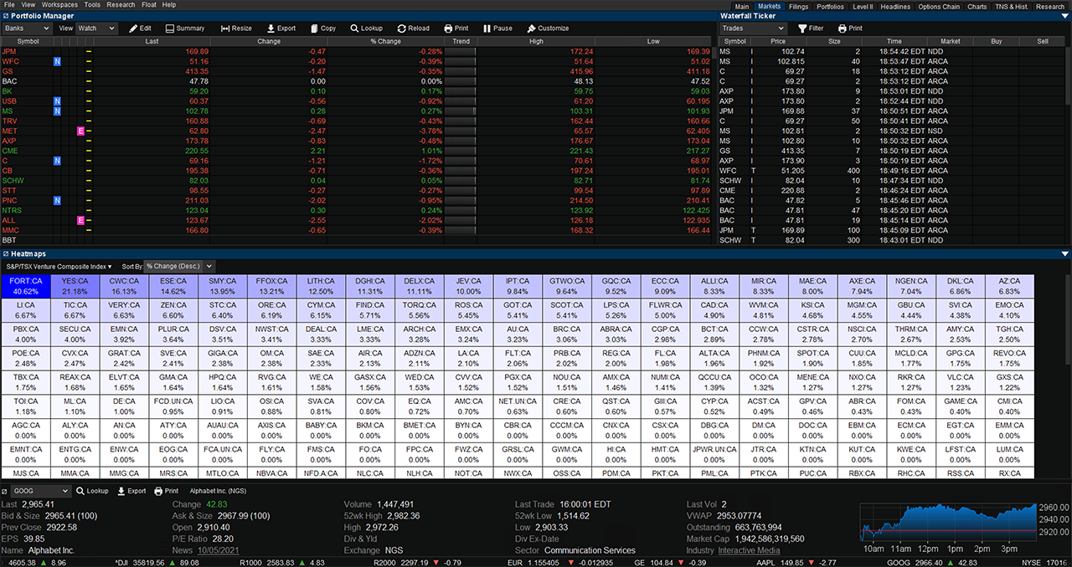Switch to the Filings tab
Image resolution: width=1072 pixels, height=567 pixels.
pyautogui.click(x=799, y=7)
